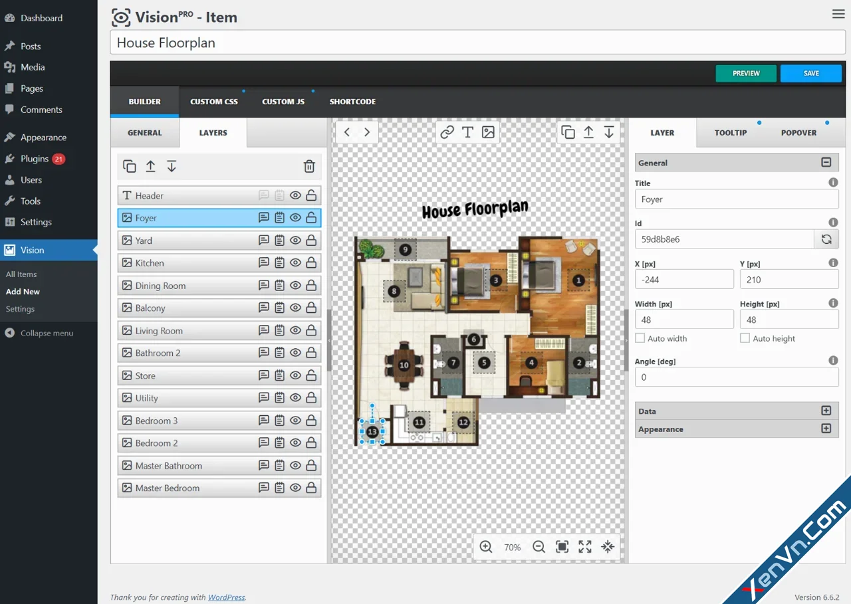Add a text layer from canvas toolbar
851x604 pixels.
[x=467, y=132]
